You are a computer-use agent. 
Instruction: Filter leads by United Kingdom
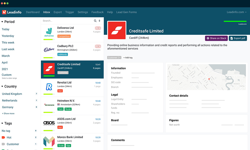tap(12, 94)
